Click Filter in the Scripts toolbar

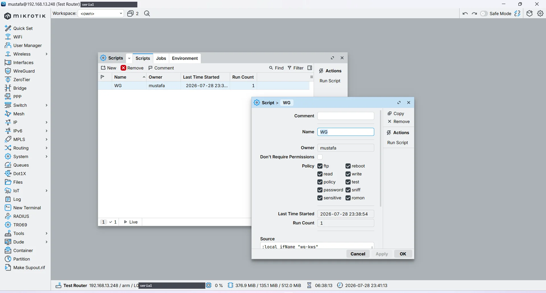tap(296, 68)
